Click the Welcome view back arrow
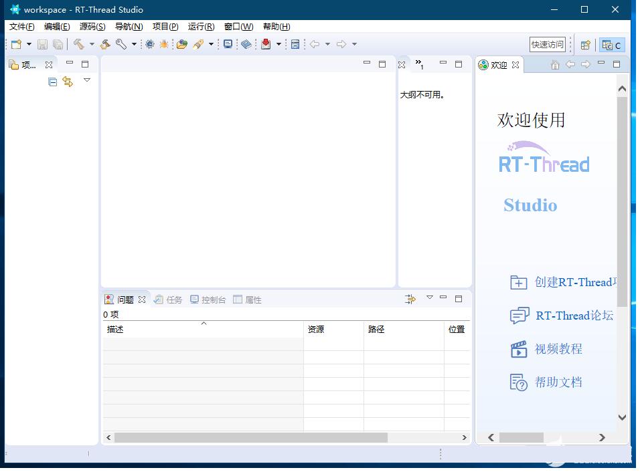 570,64
